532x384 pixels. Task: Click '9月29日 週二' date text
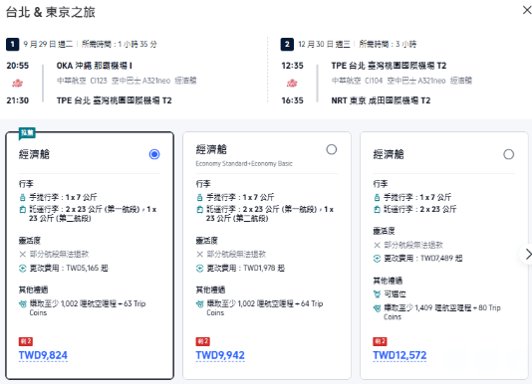48,44
